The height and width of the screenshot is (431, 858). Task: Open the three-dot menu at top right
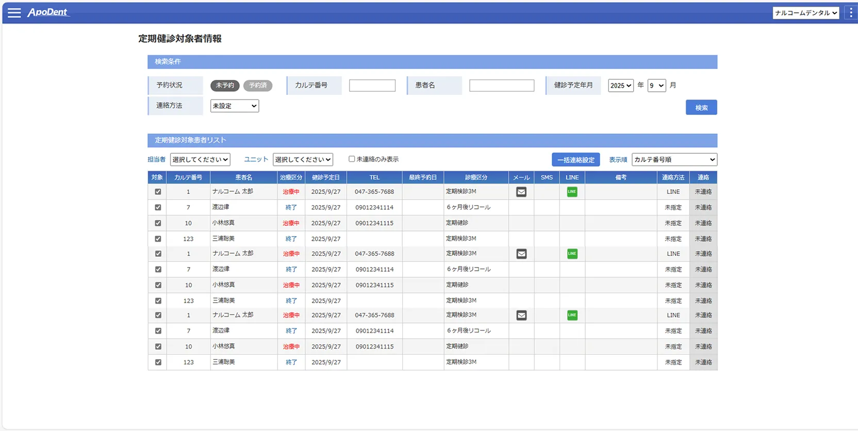tap(851, 13)
